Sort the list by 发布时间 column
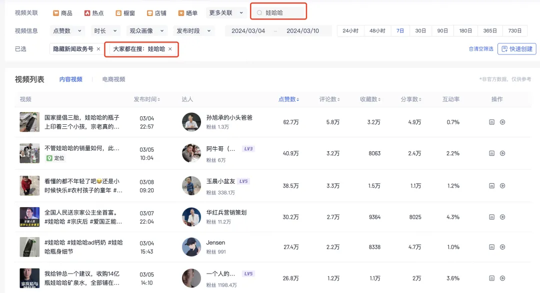540x293 pixels. 147,99
